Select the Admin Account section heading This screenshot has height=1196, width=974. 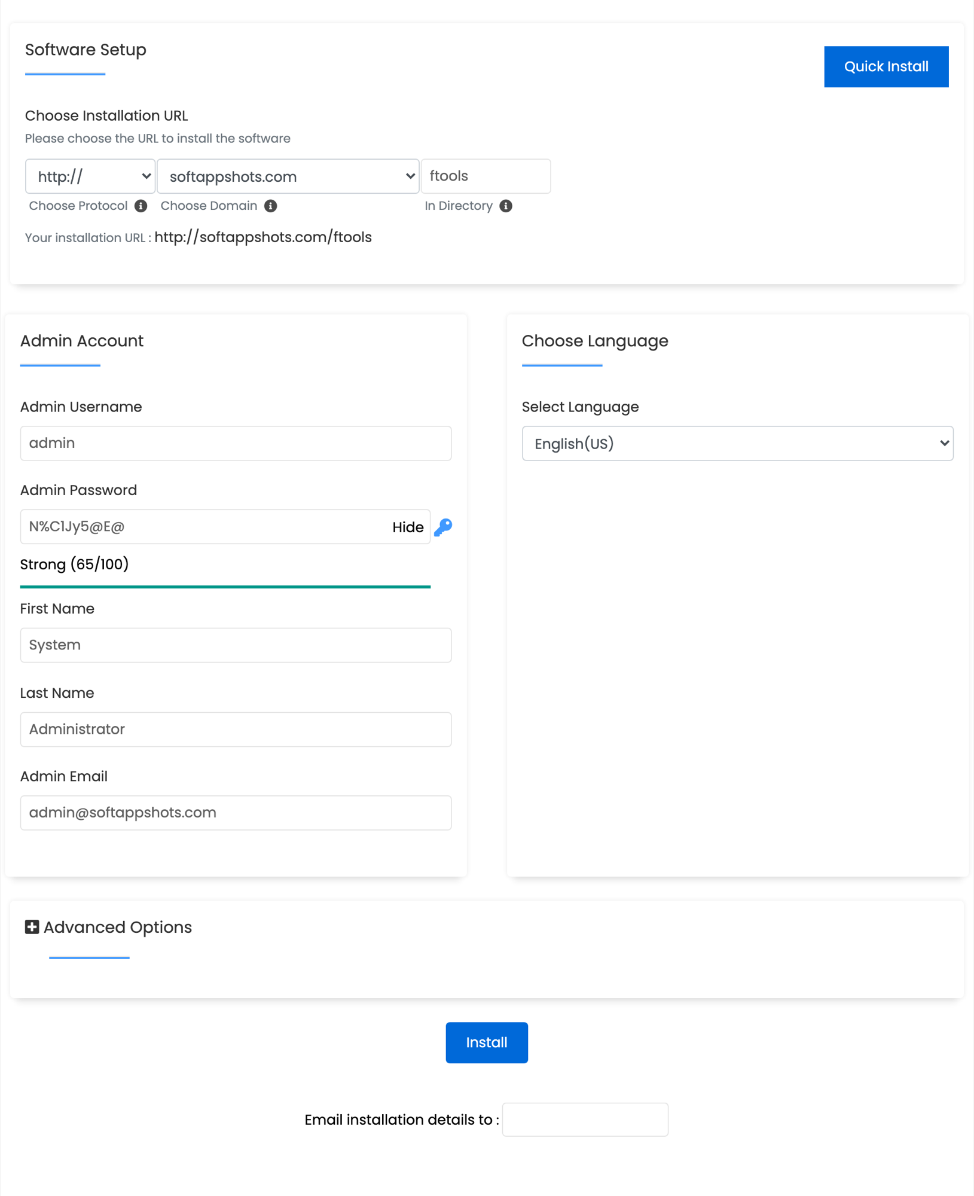click(81, 341)
